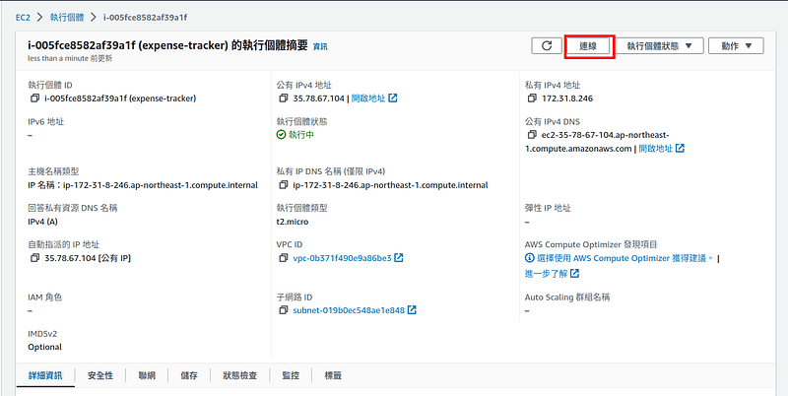Click the refresh icon button
Viewport: 788px width, 396px height.
tap(547, 45)
